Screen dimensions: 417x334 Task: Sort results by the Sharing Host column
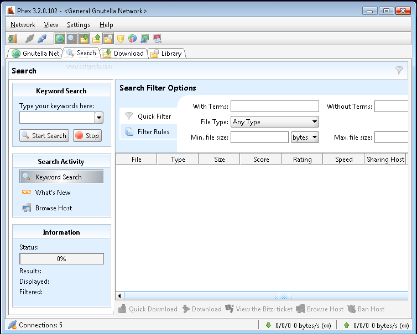(385, 160)
